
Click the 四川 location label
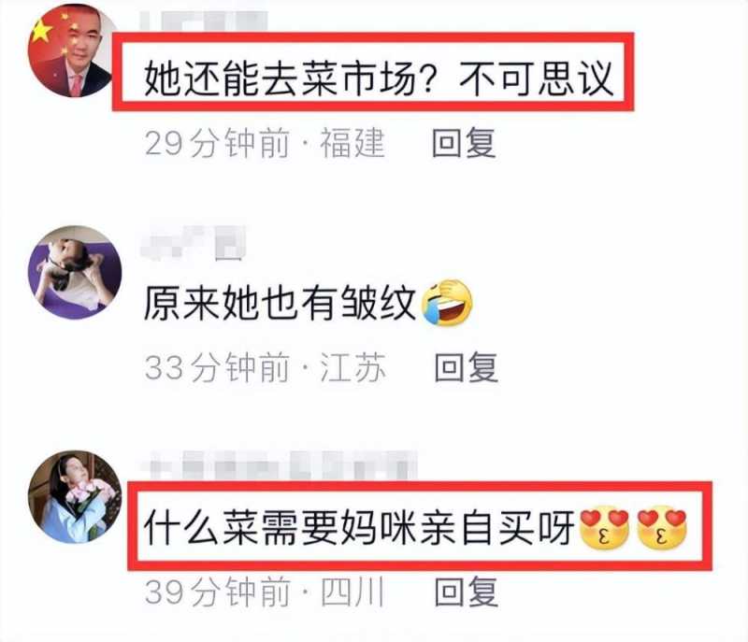(x=352, y=592)
